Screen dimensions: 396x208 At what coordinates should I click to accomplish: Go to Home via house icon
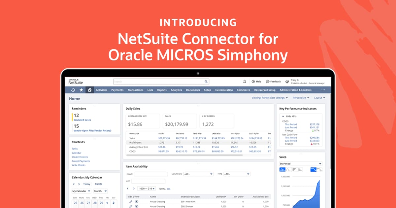89,90
